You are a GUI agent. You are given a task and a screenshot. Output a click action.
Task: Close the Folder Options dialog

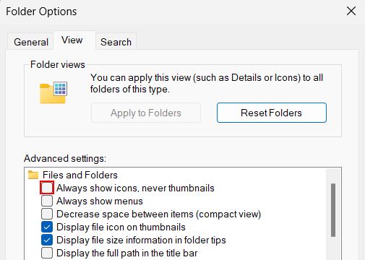(351, 11)
